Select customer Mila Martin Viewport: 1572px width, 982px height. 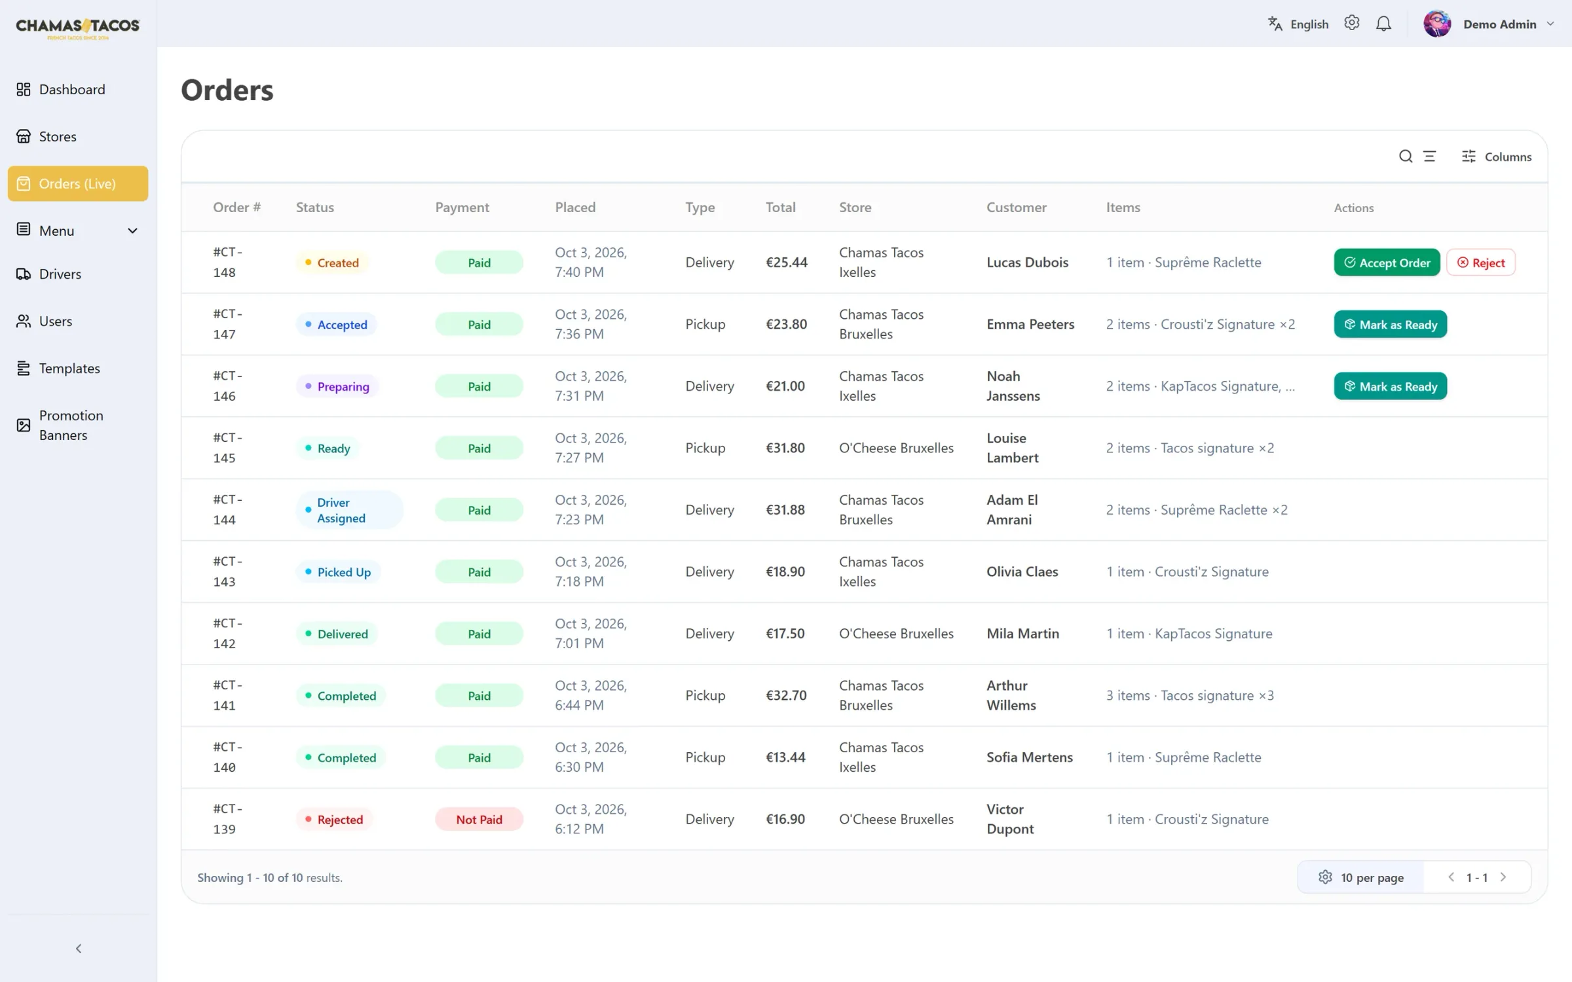pos(1022,634)
